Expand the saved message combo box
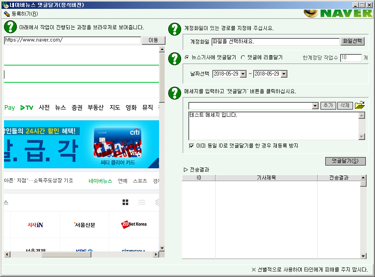Viewport: 375px width, 277px height. click(315, 106)
